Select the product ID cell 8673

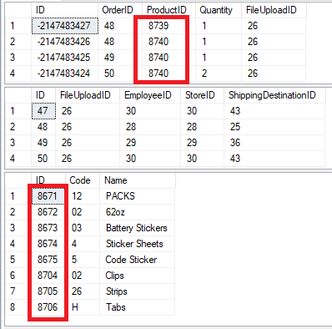(48, 228)
